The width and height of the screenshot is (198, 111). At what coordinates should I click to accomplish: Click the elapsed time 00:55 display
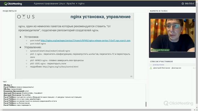[190, 4]
